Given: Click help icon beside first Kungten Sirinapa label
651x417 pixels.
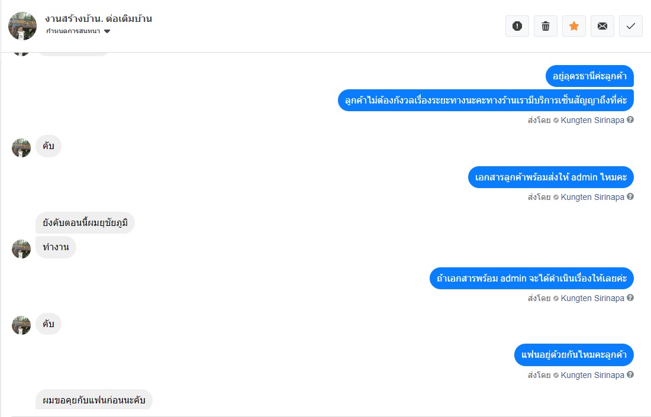Looking at the screenshot, I should point(630,120).
